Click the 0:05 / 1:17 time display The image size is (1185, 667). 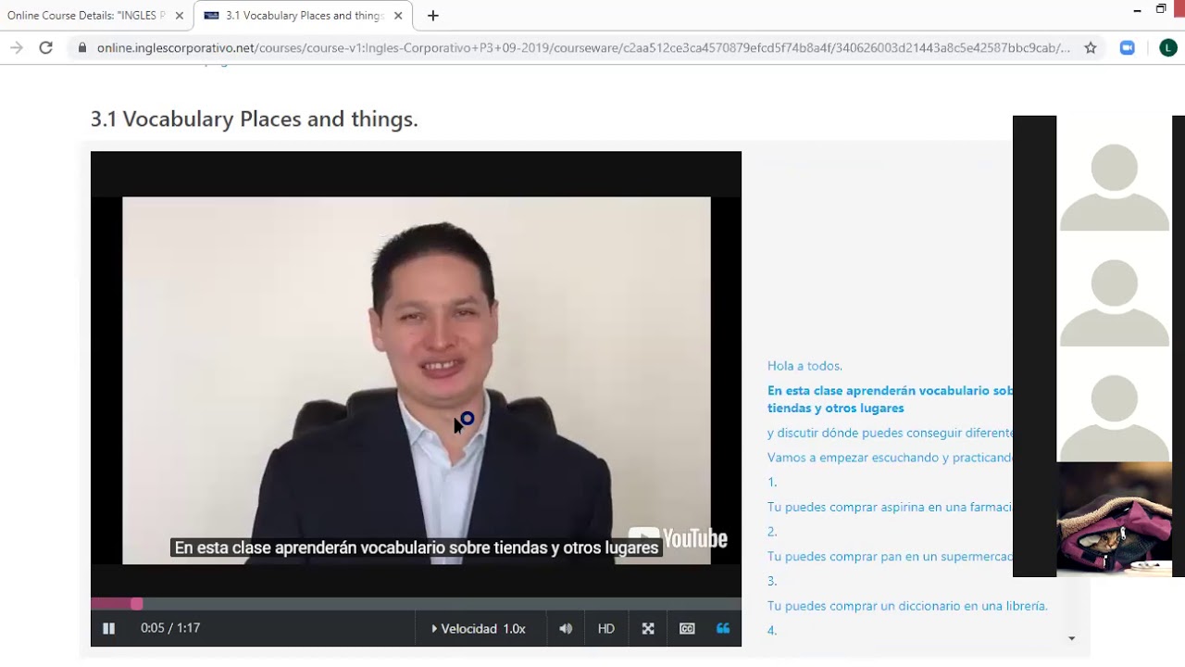pos(170,628)
